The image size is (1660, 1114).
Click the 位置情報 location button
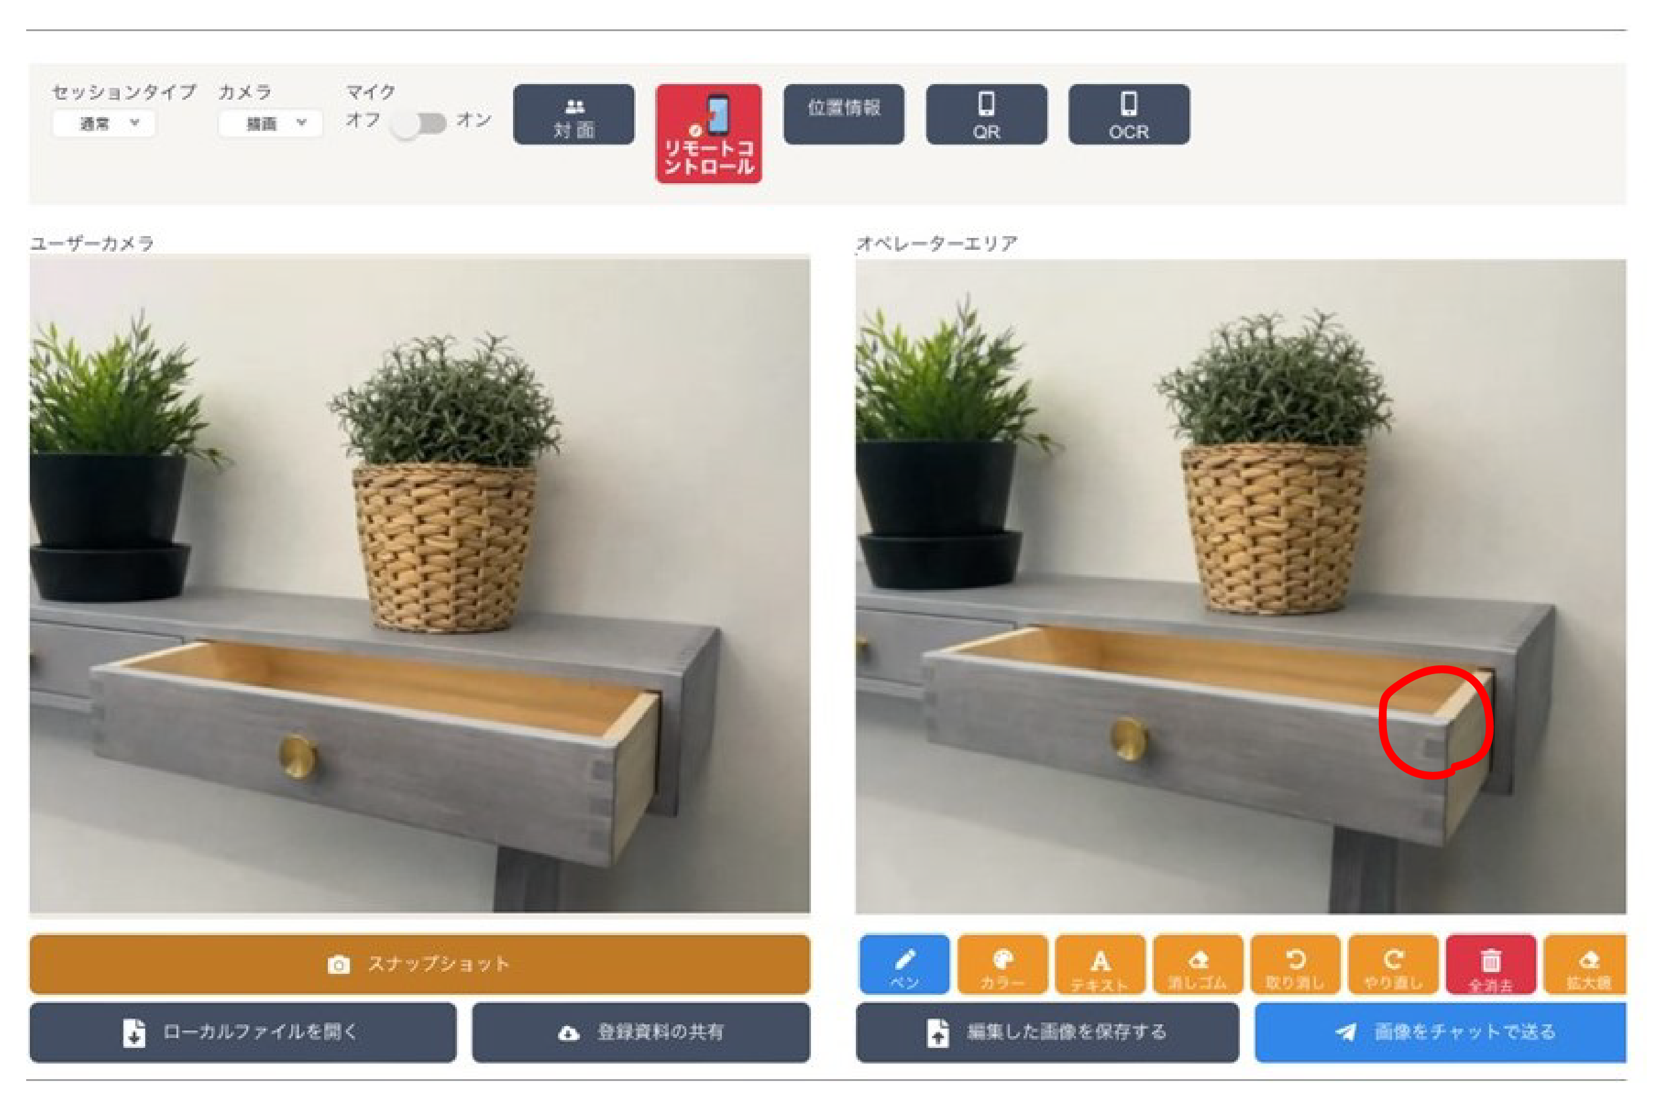click(x=843, y=115)
